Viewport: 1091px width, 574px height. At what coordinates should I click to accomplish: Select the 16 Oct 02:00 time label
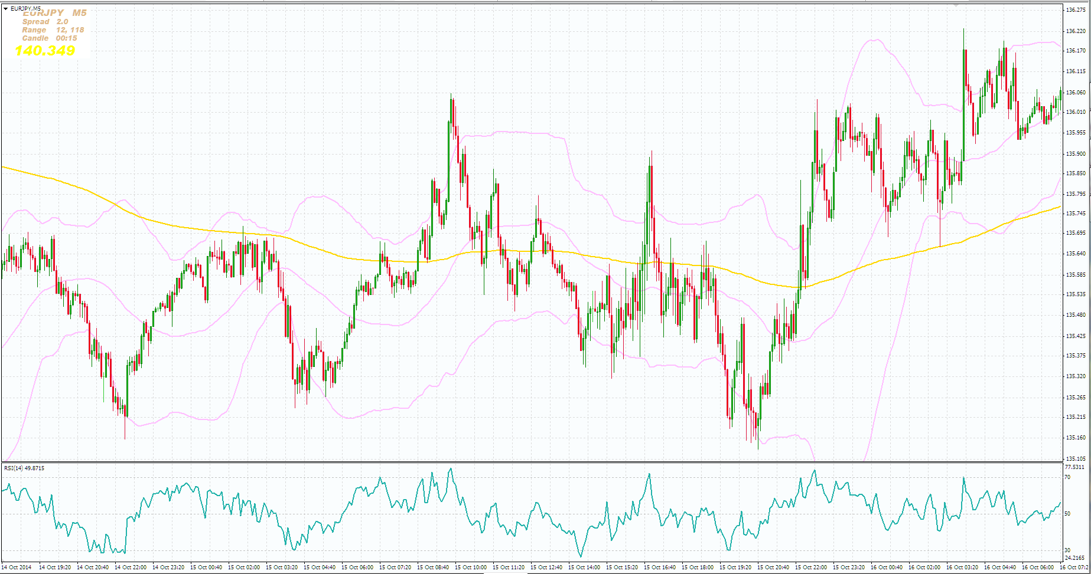pos(924,568)
